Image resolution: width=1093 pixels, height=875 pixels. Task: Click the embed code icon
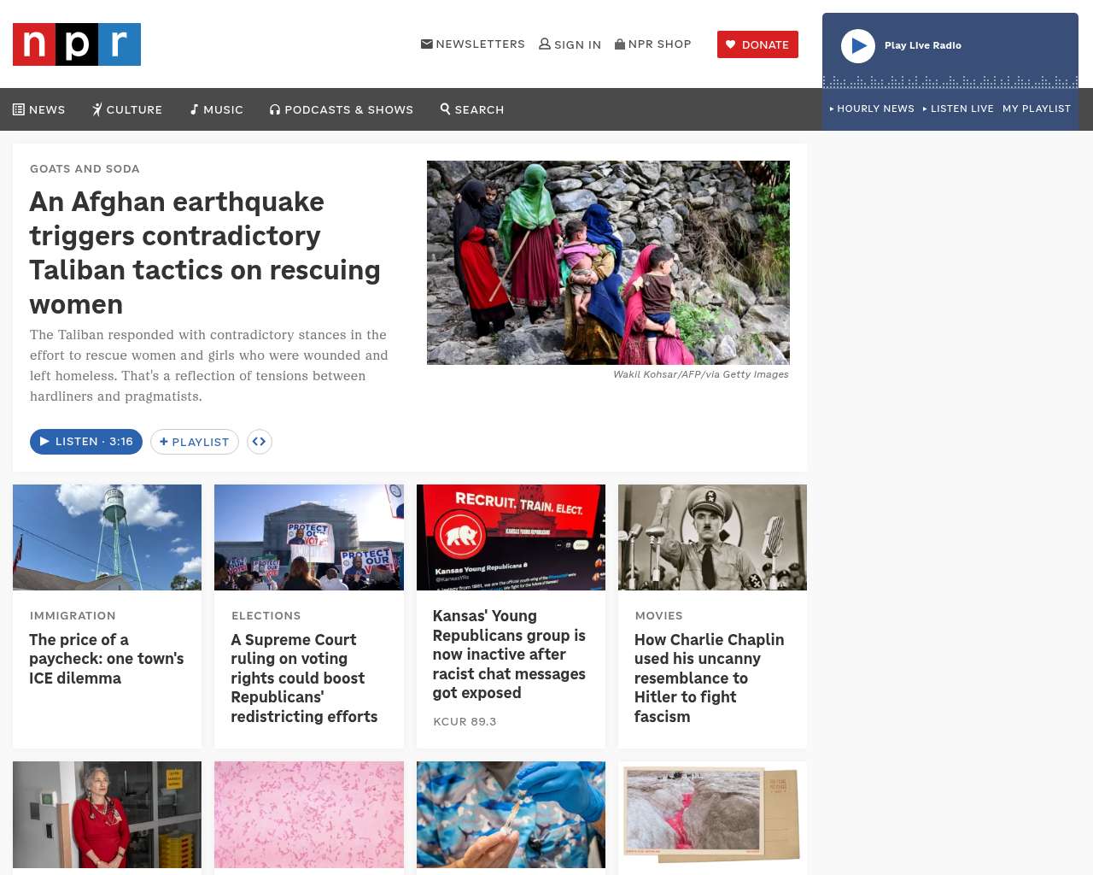pyautogui.click(x=260, y=442)
